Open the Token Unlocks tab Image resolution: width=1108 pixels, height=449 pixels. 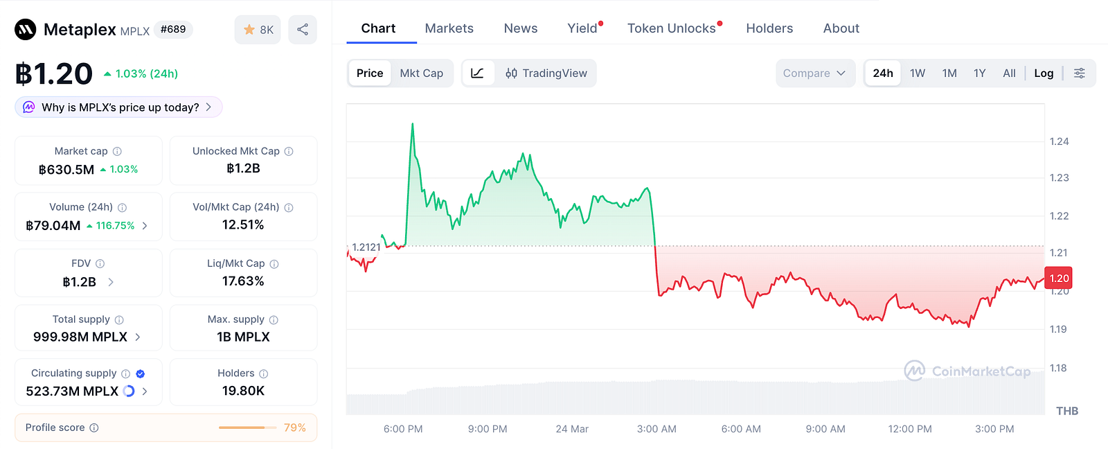(x=673, y=28)
